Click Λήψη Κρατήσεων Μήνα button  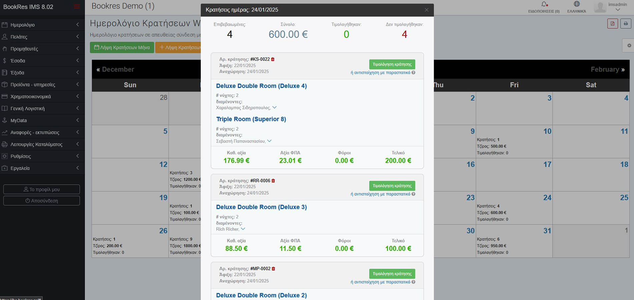(122, 47)
